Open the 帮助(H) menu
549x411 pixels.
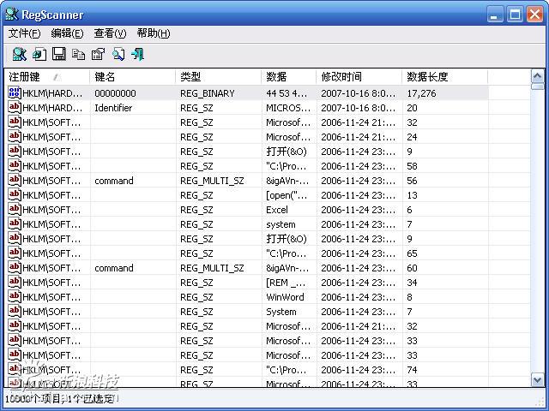point(154,33)
